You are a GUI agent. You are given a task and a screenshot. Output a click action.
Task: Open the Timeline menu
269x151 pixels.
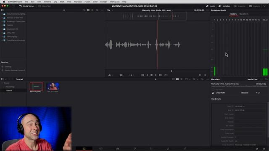(47, 2)
